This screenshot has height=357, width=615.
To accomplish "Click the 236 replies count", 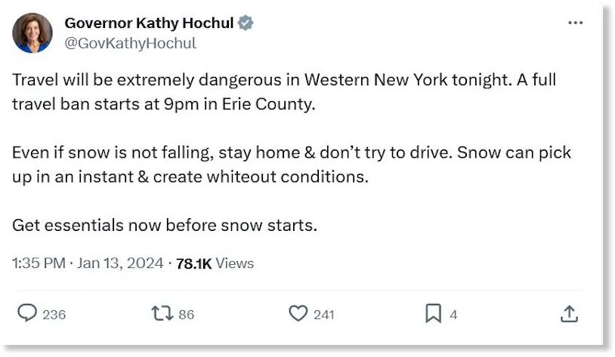I will coord(54,315).
